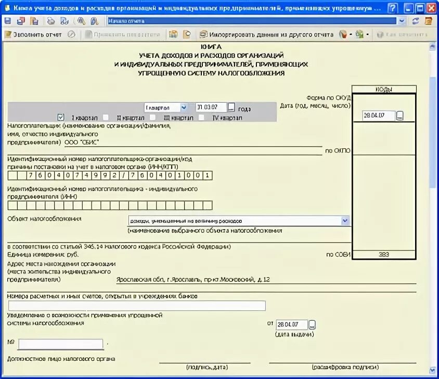Expand the report section dropdown in top toolbar
Screen dimensions: 439x379
pyautogui.click(x=402, y=21)
